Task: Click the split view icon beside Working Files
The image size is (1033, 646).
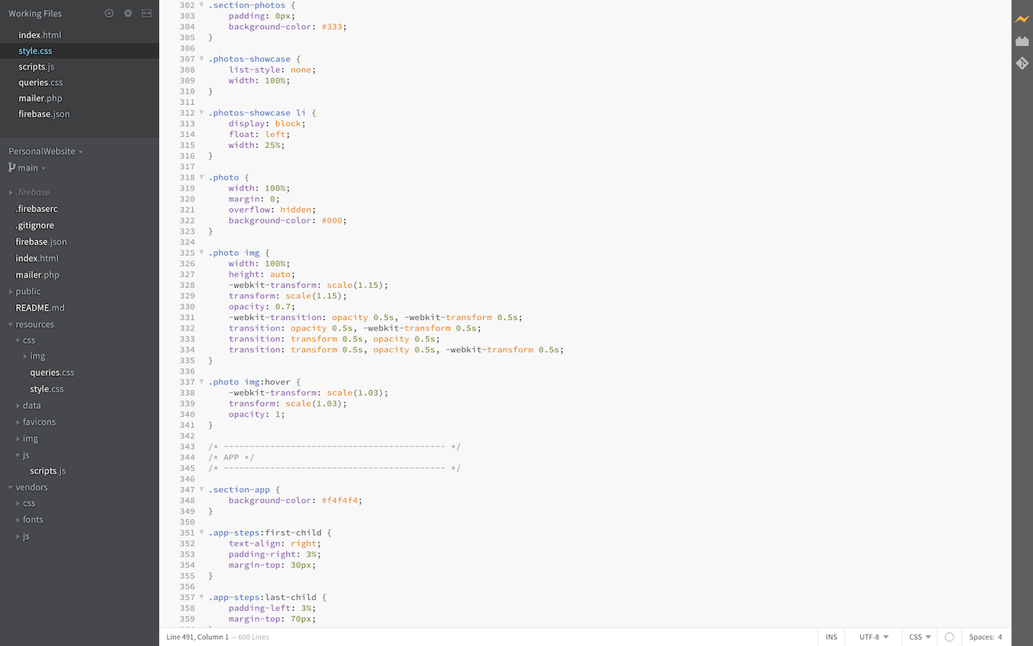Action: (147, 13)
